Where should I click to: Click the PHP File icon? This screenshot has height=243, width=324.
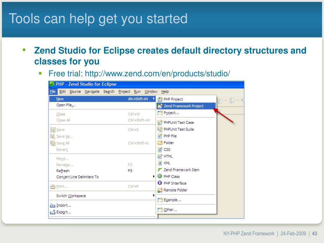160,136
